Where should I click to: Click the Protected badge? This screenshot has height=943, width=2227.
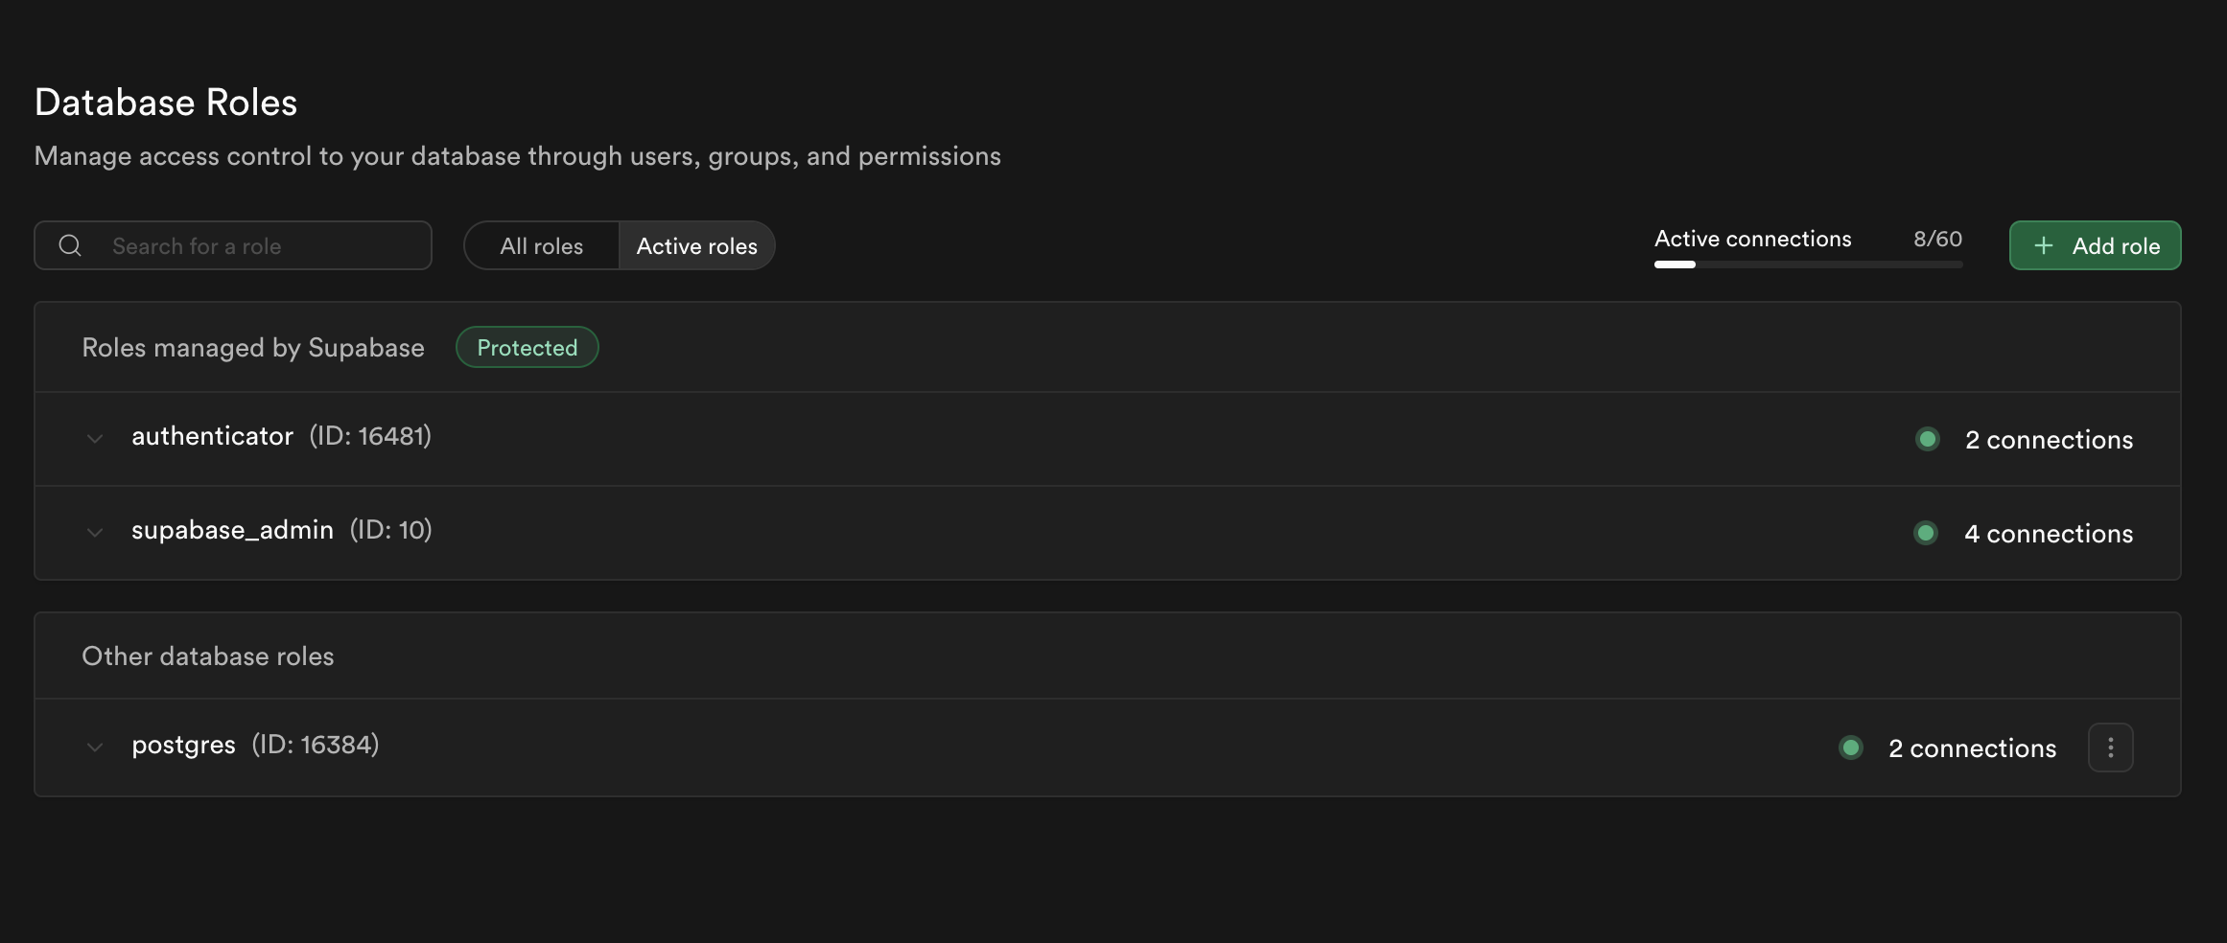(527, 348)
